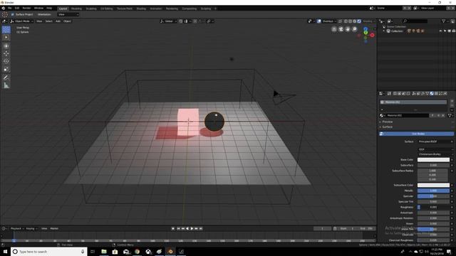Open the timeline Playback menu

17,229
